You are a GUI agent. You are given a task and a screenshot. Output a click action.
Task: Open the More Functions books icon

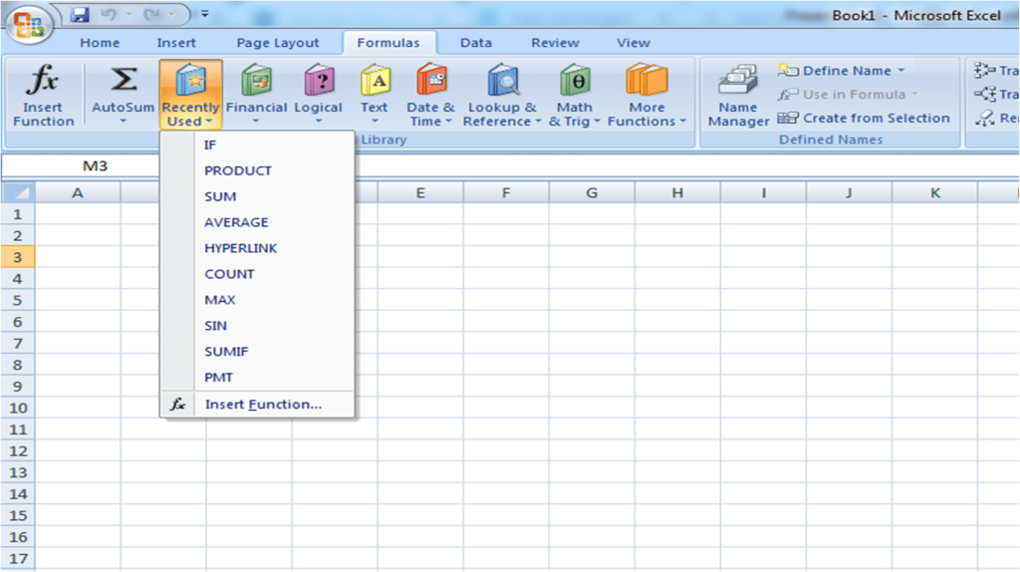tap(646, 80)
